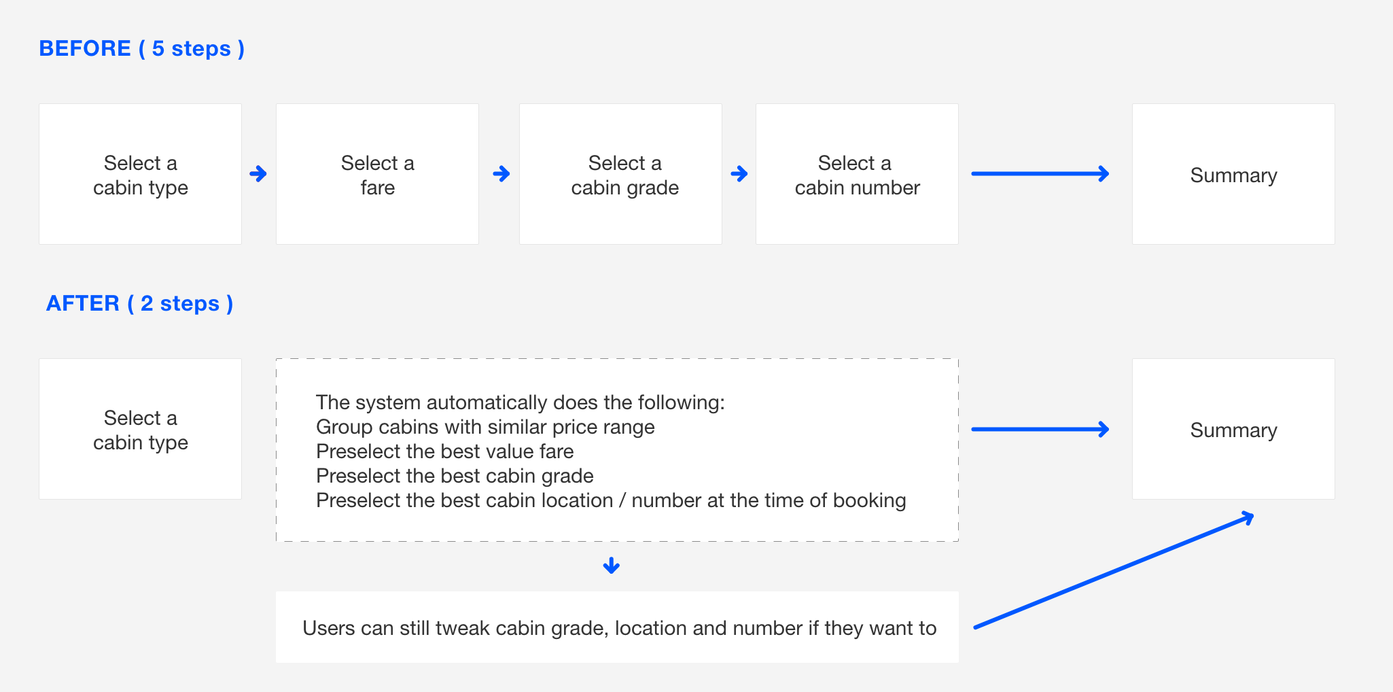Click the arrow between cabin type and fare
This screenshot has height=692, width=1393.
(258, 174)
